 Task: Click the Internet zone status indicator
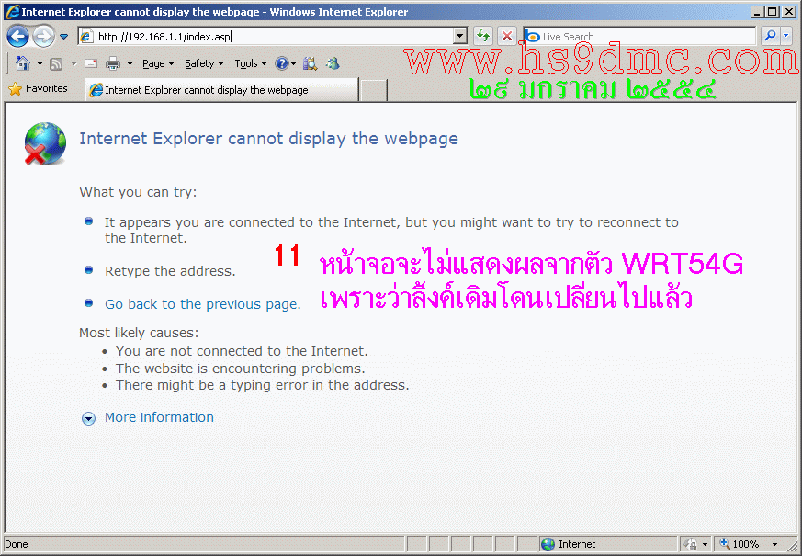point(609,544)
